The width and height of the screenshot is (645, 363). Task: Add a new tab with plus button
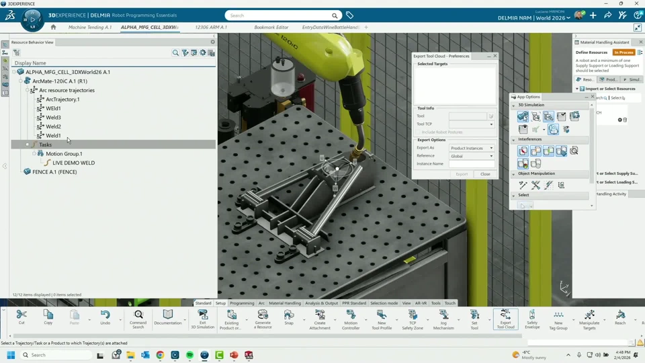point(366,27)
